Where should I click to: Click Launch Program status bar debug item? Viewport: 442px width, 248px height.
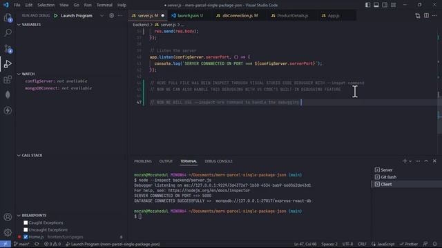113,244
